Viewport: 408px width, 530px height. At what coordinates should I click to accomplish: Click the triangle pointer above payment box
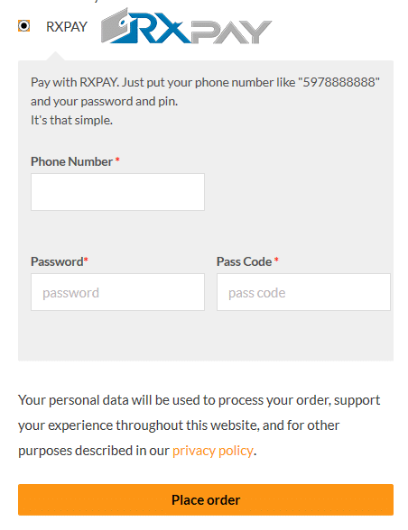pyautogui.click(x=55, y=56)
